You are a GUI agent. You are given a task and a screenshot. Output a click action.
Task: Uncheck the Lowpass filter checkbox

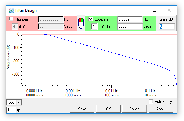click(90, 19)
